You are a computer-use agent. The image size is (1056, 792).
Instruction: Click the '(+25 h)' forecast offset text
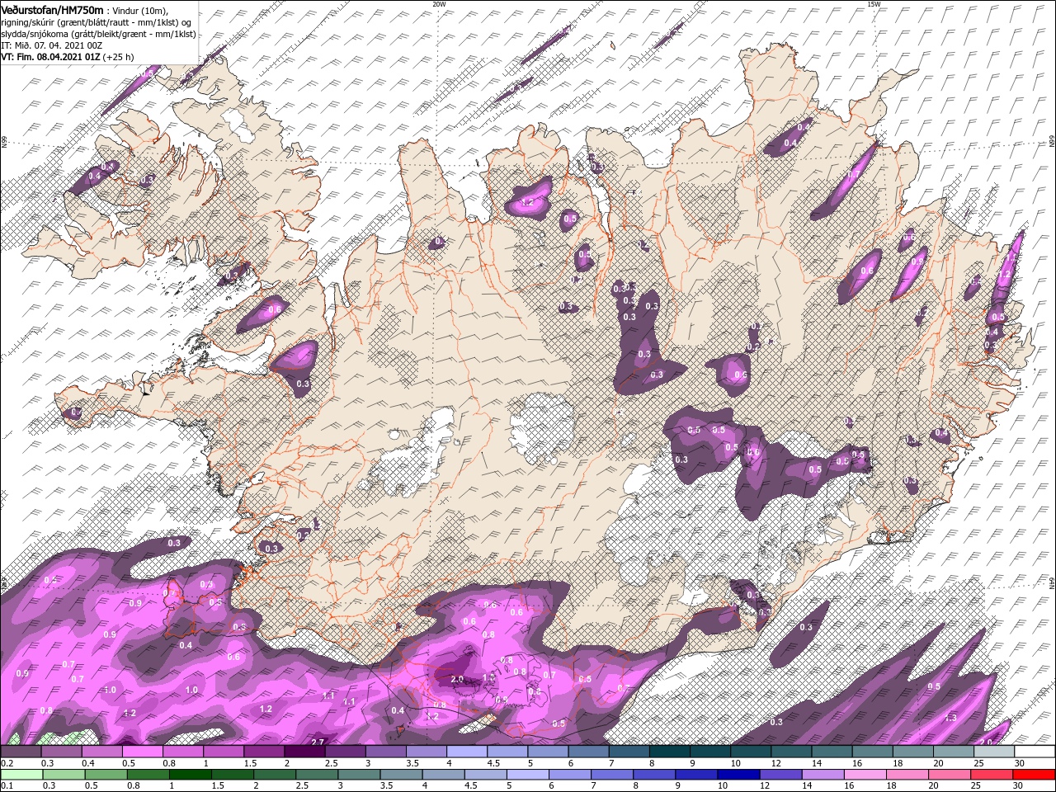[x=119, y=57]
